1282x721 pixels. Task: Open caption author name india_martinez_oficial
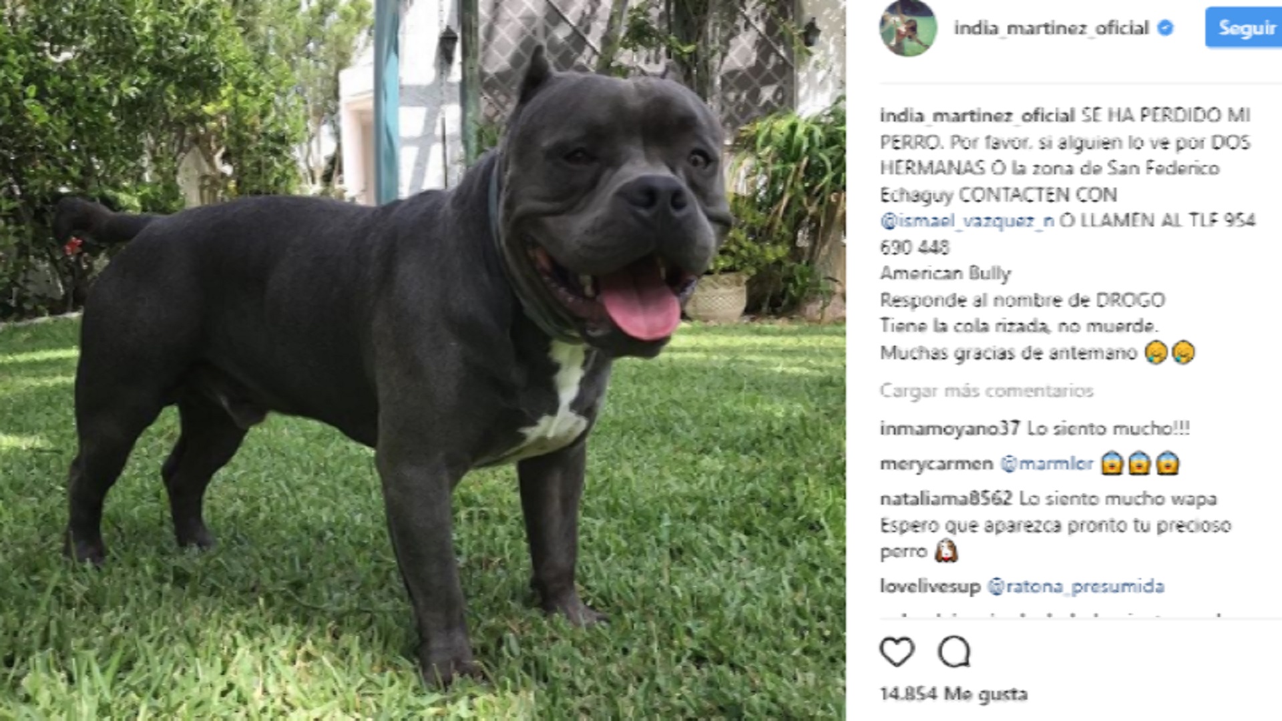coord(978,115)
